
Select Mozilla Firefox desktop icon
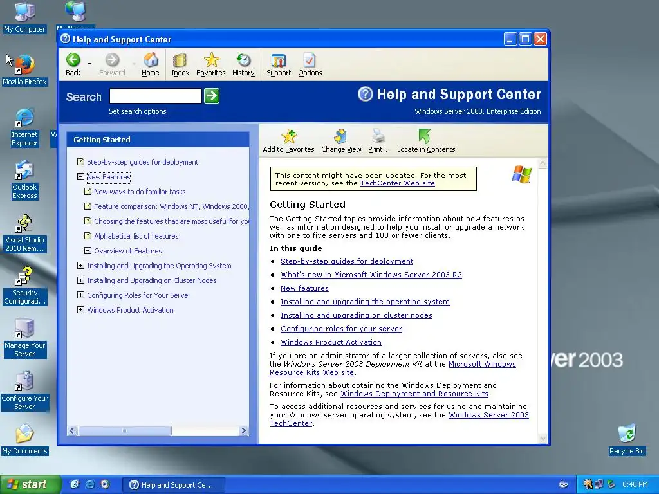point(24,69)
